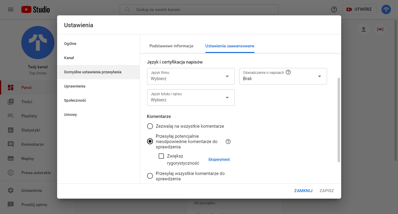Viewport: 398px width, 214px height.
Task: Select Przesyłaj wszystkie komentarze do sprawdzenia radio
Action: tap(150, 176)
